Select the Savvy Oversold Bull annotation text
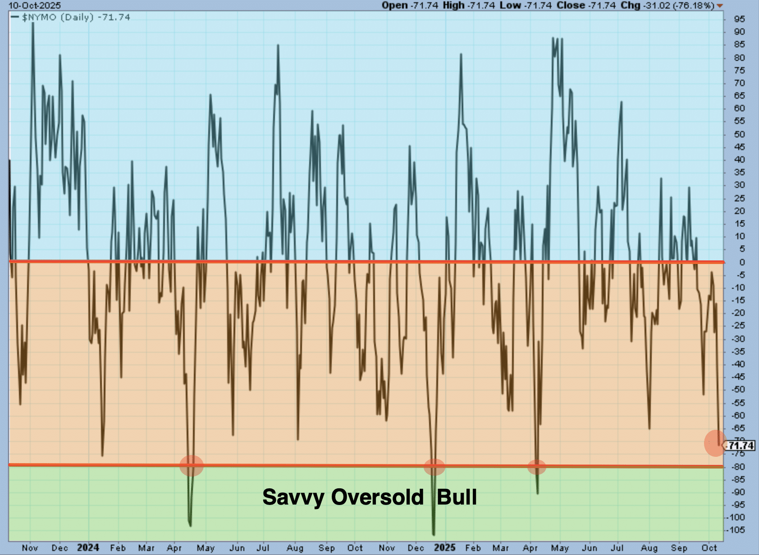Viewport: 759px width, 555px height. (x=370, y=497)
